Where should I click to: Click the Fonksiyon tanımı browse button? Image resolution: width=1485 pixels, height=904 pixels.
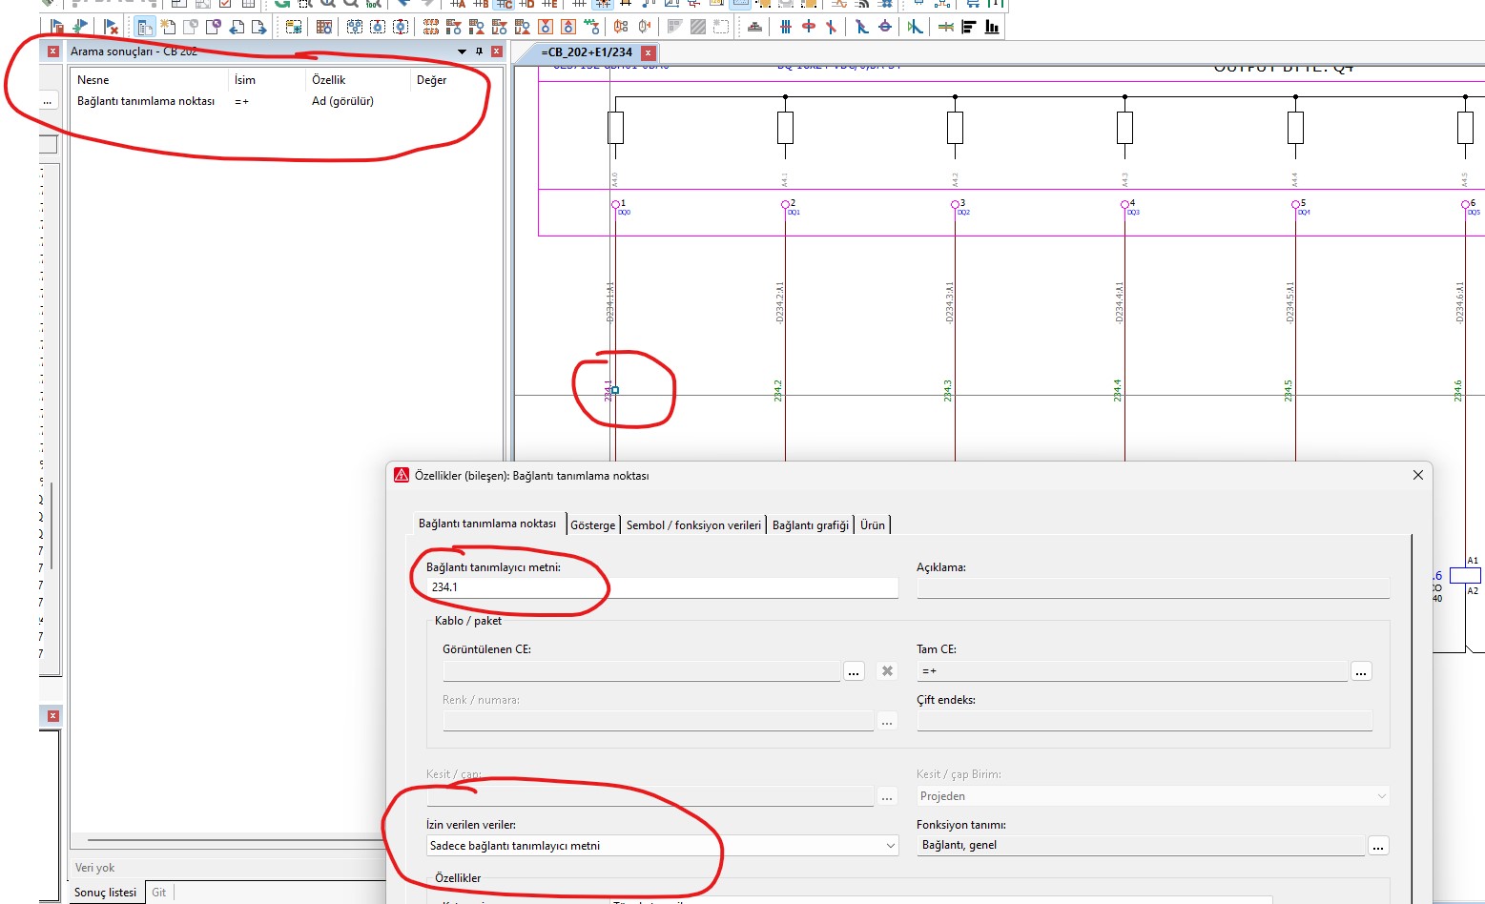pyautogui.click(x=1378, y=846)
